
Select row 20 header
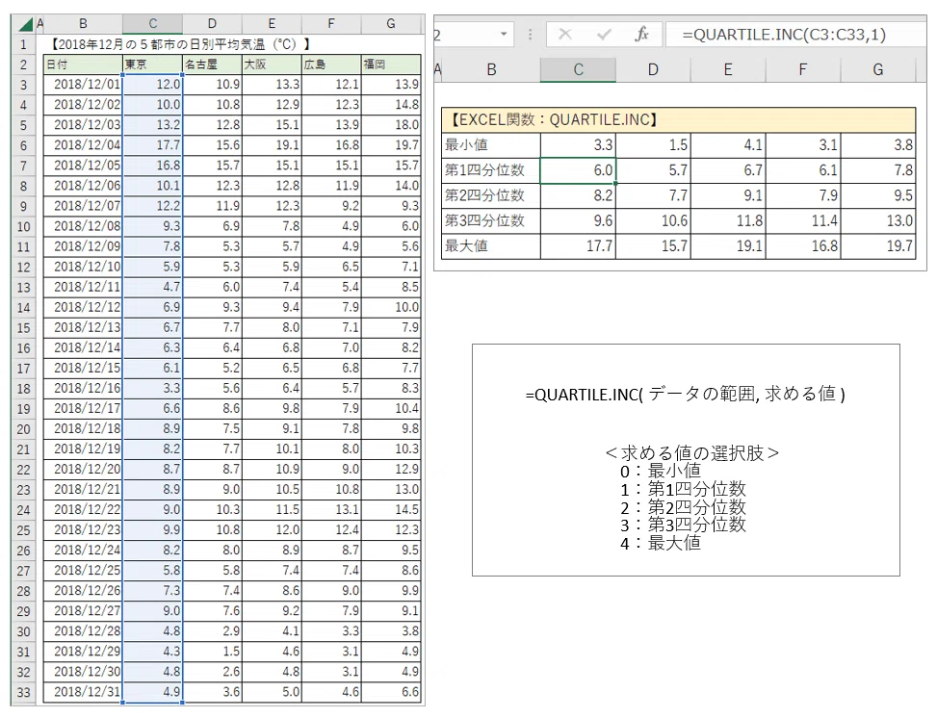[x=23, y=429]
